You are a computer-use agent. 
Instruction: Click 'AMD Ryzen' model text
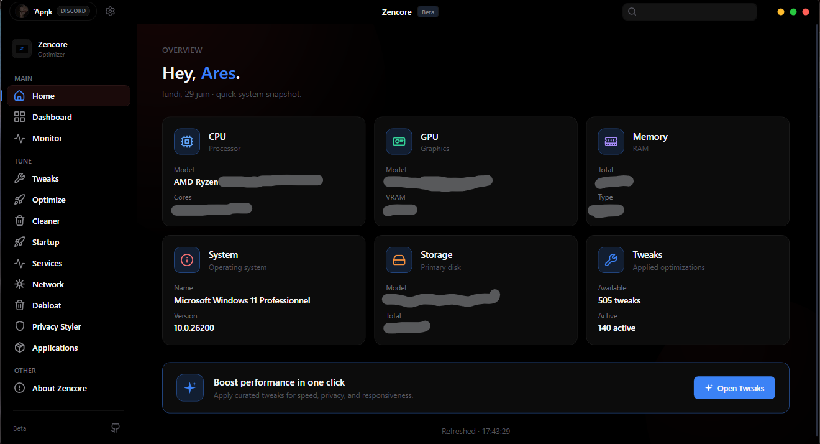[196, 182]
